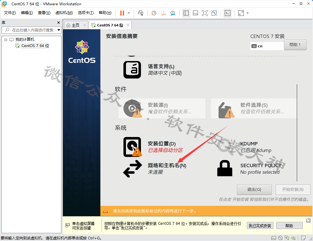Click the installer vertical scrollbar
The width and height of the screenshot is (313, 241).
coord(297,133)
